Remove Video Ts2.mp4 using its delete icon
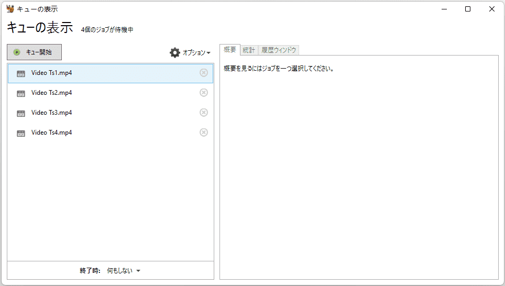 coord(204,93)
